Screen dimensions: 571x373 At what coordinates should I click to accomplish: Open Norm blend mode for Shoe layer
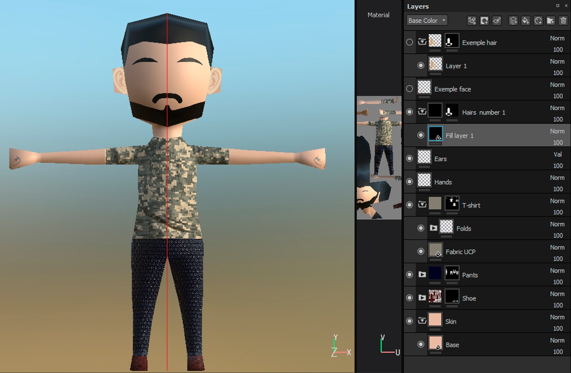coord(557,294)
